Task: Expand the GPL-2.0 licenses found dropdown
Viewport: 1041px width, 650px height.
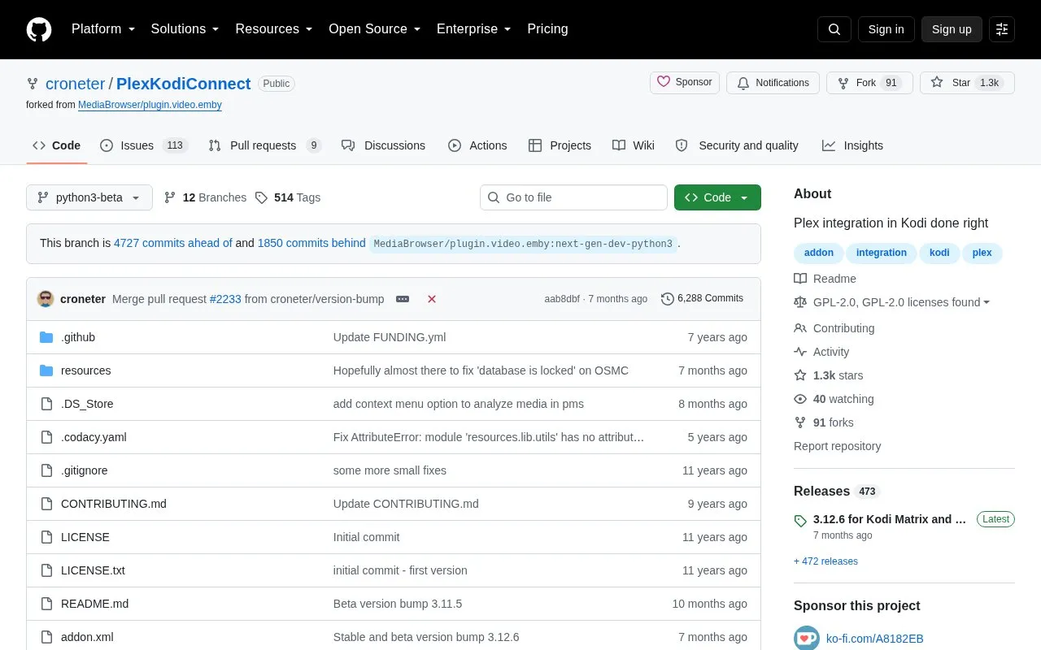Action: [x=901, y=302]
